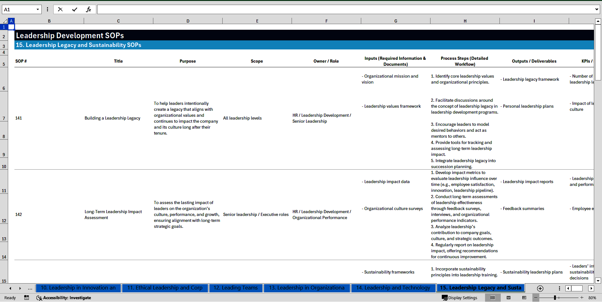Viewport: 602px width, 302px height.
Task: Open the 14. Leadership and Technology sheet tab
Action: coord(393,288)
